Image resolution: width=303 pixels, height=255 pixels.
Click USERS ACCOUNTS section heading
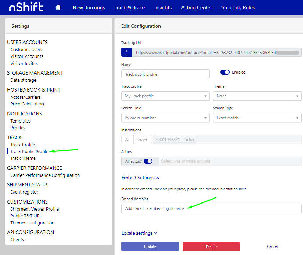pyautogui.click(x=27, y=42)
